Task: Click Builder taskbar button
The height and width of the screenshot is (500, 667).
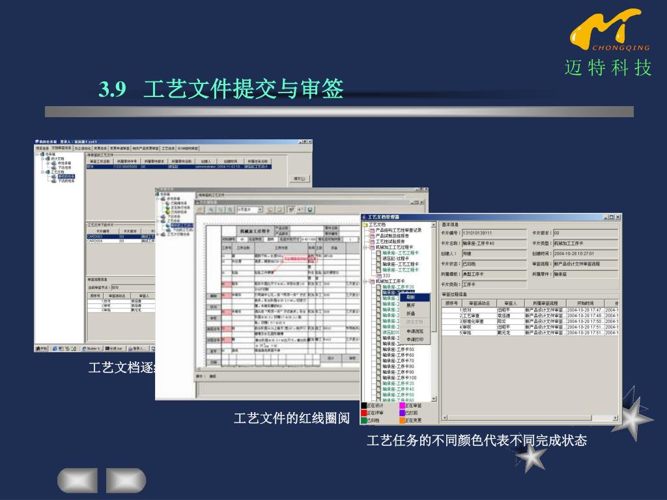Action: point(92,349)
